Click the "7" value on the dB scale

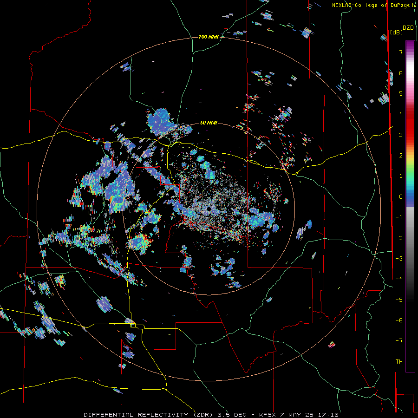(x=400, y=52)
